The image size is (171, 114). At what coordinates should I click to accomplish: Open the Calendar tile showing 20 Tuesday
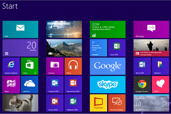coord(20,48)
